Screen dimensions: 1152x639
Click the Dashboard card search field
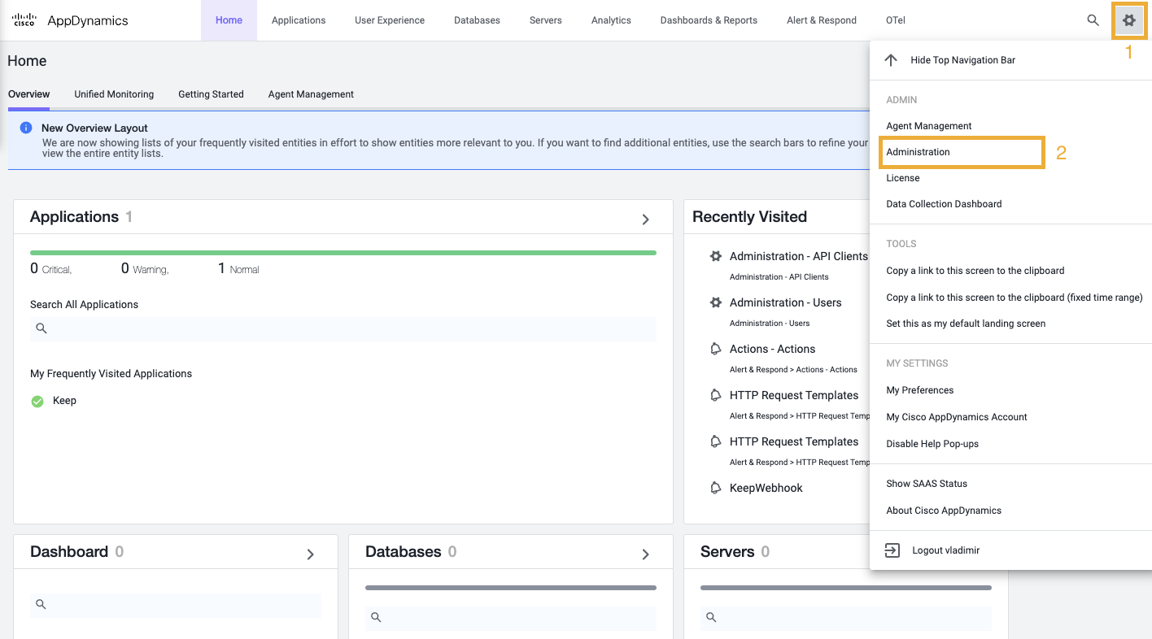176,604
